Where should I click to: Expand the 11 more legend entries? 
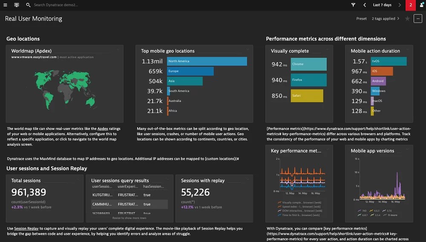(390, 215)
